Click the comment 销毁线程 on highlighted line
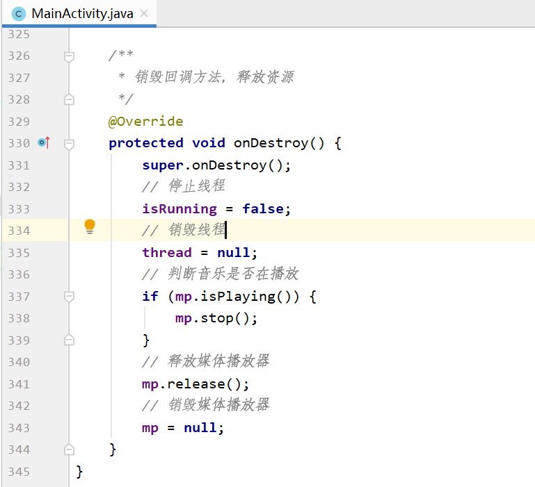This screenshot has width=535, height=487. 197,230
